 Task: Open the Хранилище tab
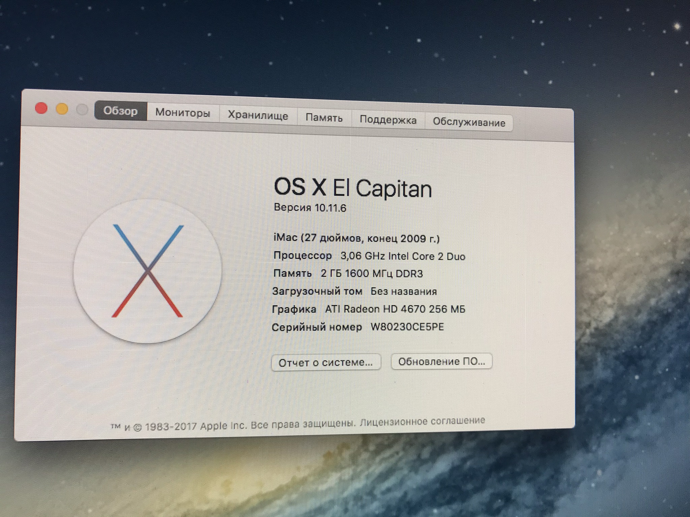click(x=258, y=115)
